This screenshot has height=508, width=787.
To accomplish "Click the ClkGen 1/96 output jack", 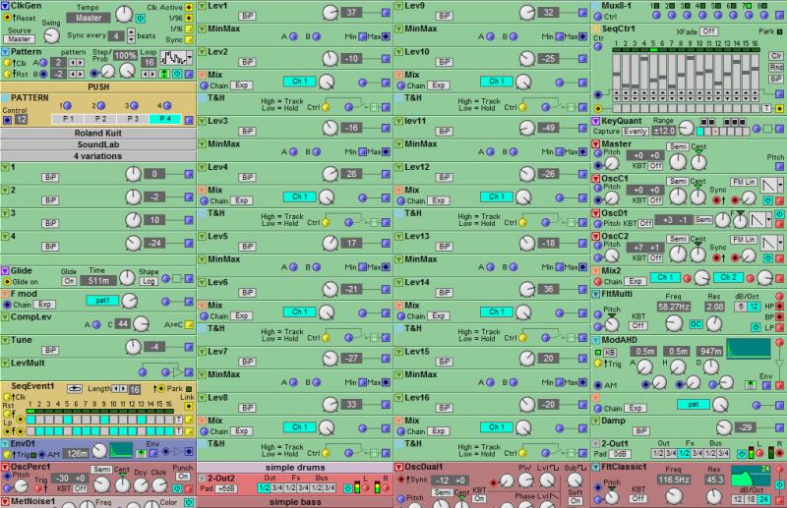I will pos(189,18).
